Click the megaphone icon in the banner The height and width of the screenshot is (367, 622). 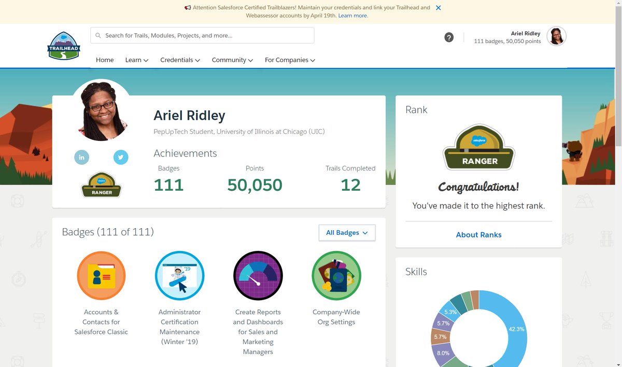[188, 8]
